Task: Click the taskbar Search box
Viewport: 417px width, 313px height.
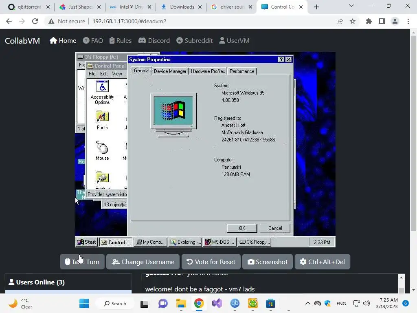Action: tap(114, 303)
